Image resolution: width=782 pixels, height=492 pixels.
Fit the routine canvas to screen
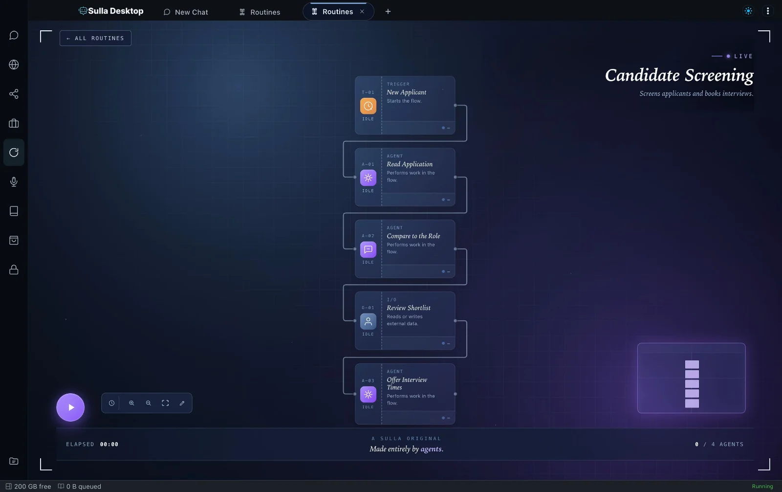[165, 403]
